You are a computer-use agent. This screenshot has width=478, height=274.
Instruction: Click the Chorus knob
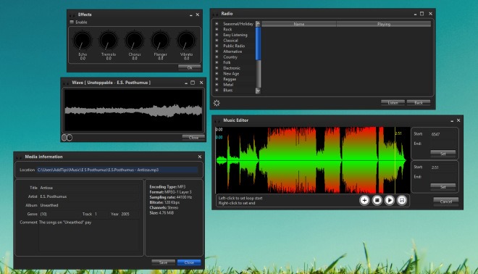pos(135,41)
